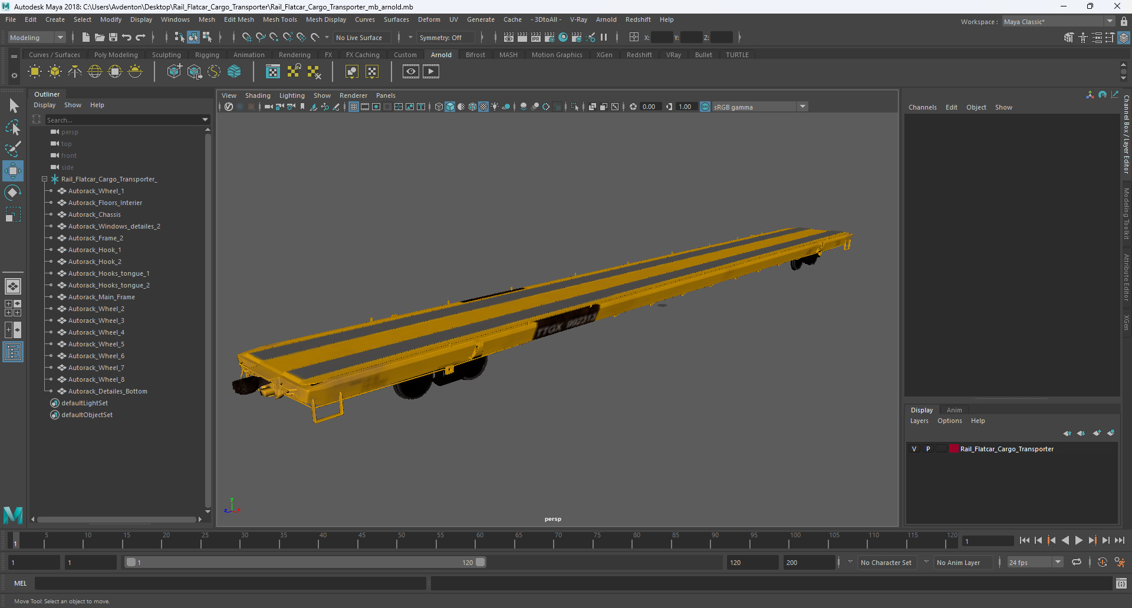This screenshot has height=608, width=1132.
Task: Click the Redo arrow icon
Action: pos(140,37)
